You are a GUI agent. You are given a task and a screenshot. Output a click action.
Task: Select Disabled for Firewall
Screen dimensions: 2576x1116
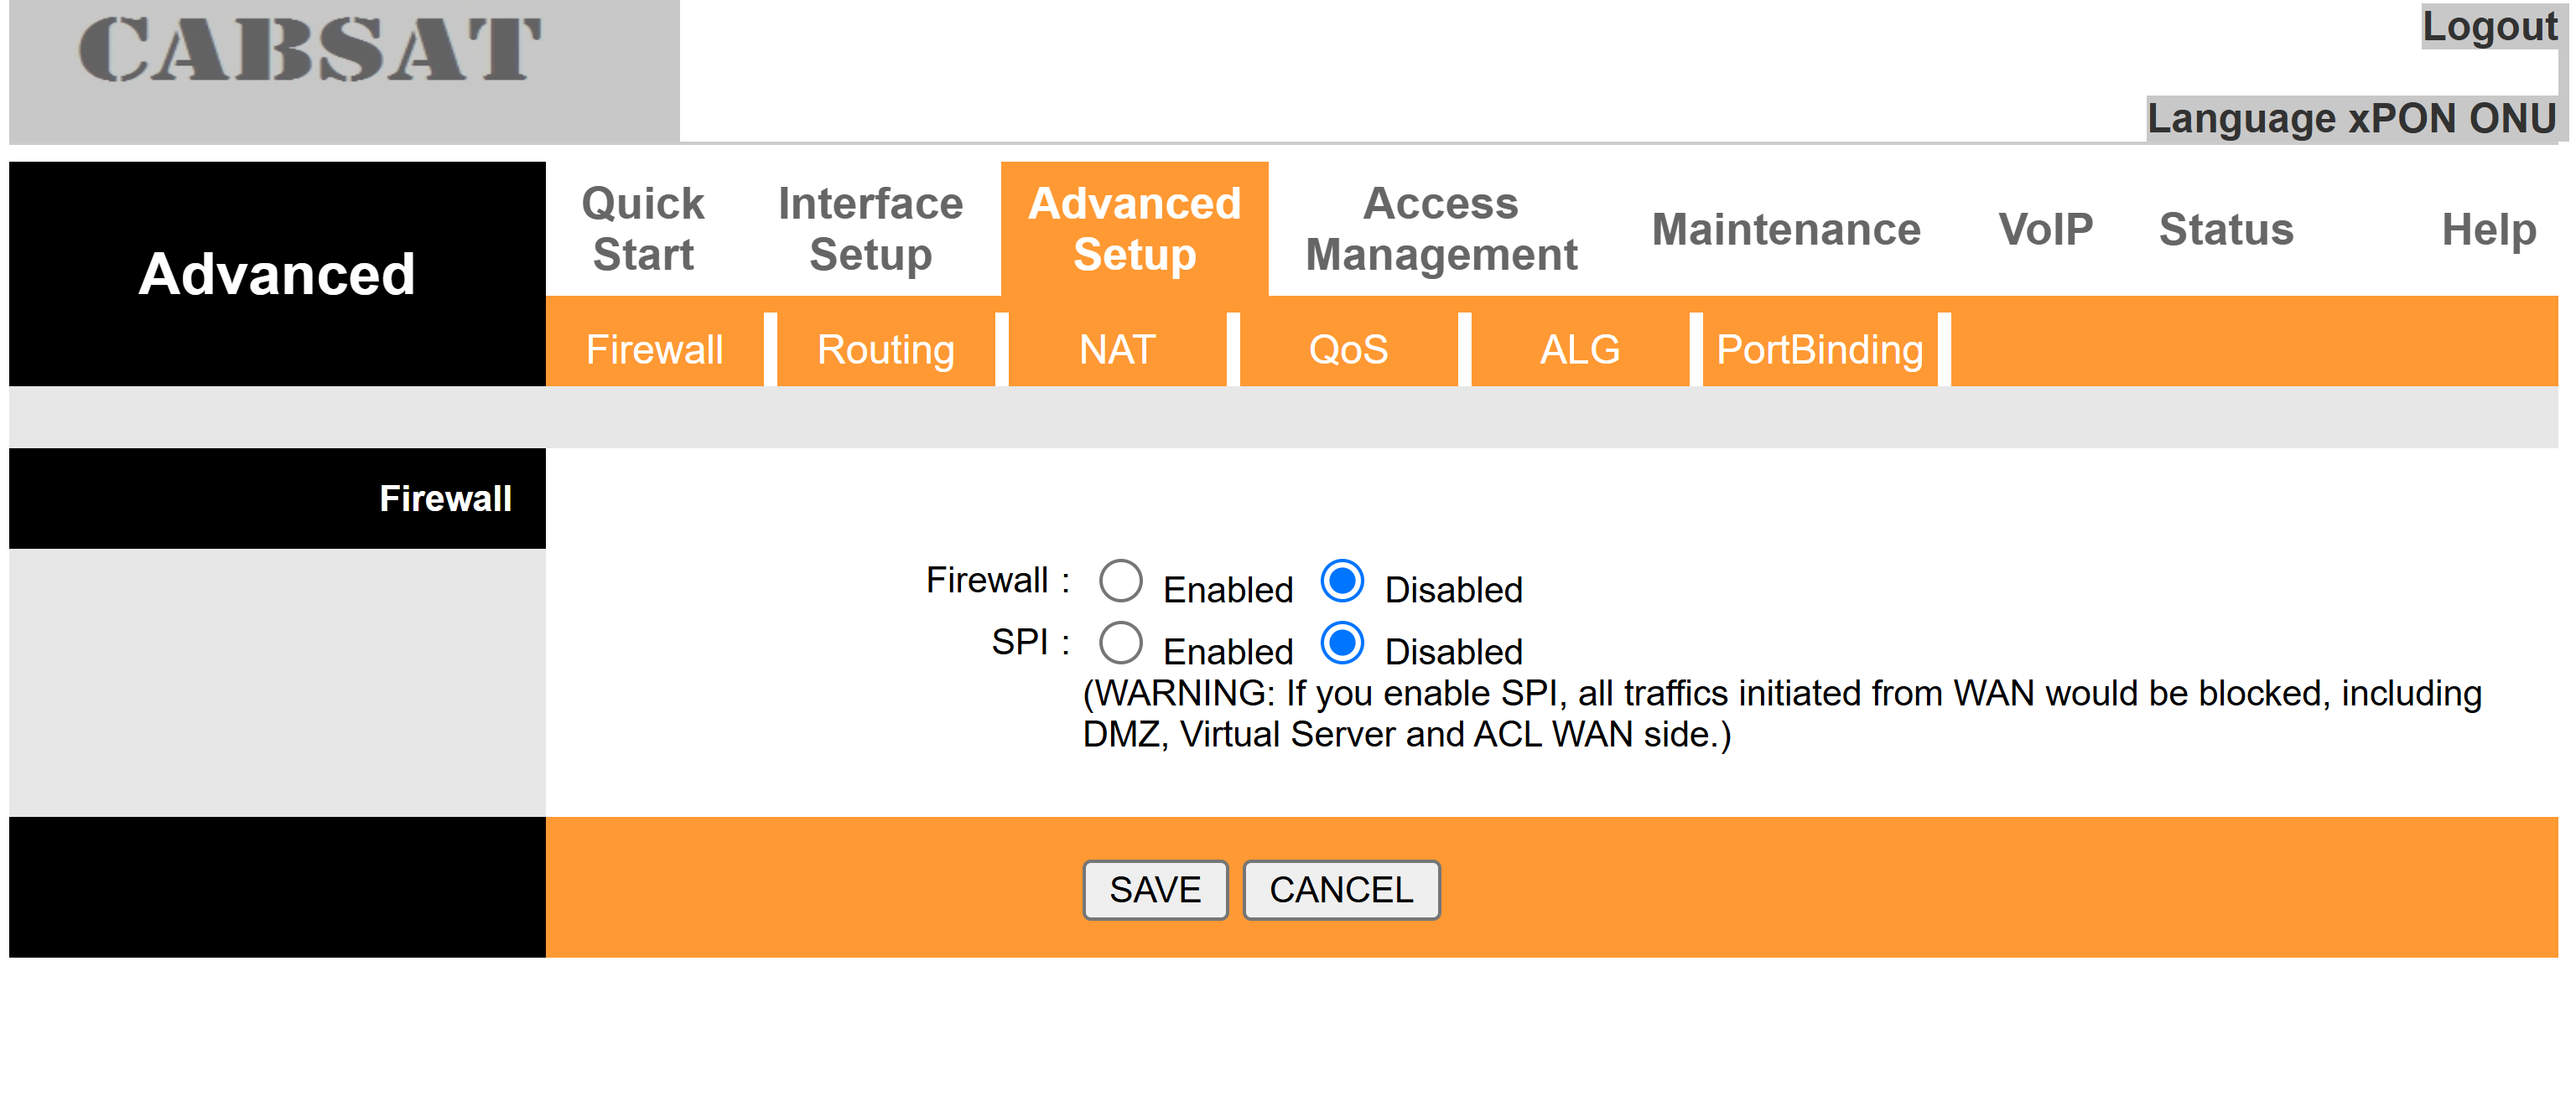point(1342,581)
